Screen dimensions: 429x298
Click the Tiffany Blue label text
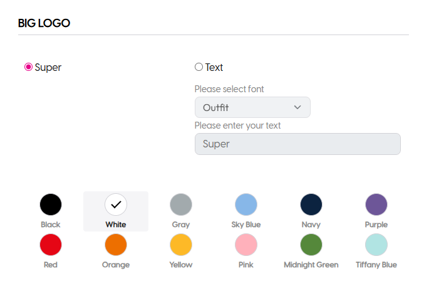376,265
